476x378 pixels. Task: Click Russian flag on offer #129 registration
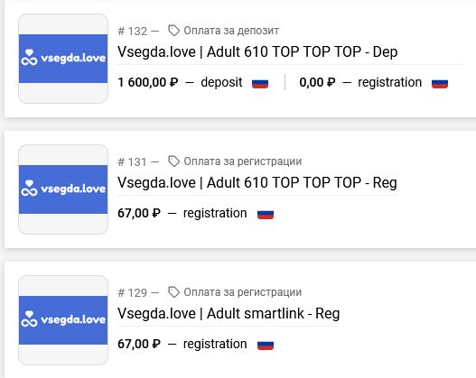pyautogui.click(x=266, y=346)
